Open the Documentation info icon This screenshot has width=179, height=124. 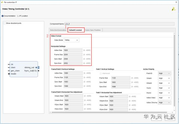pyautogui.click(x=3, y=16)
